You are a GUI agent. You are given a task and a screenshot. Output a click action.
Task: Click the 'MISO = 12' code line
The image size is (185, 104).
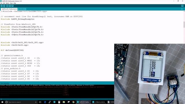[x=21, y=63]
